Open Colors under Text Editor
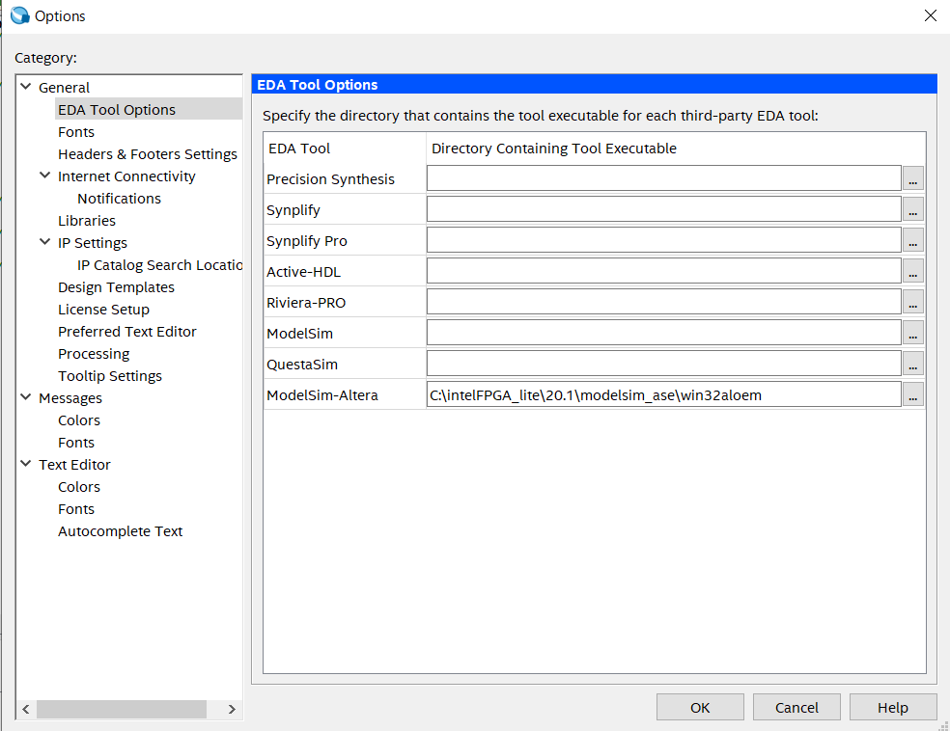This screenshot has width=950, height=731. point(79,487)
